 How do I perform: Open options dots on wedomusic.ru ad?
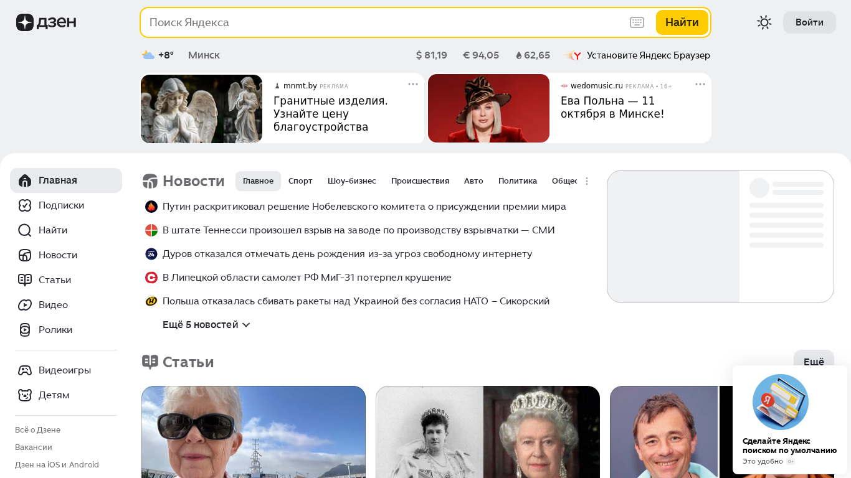700,84
